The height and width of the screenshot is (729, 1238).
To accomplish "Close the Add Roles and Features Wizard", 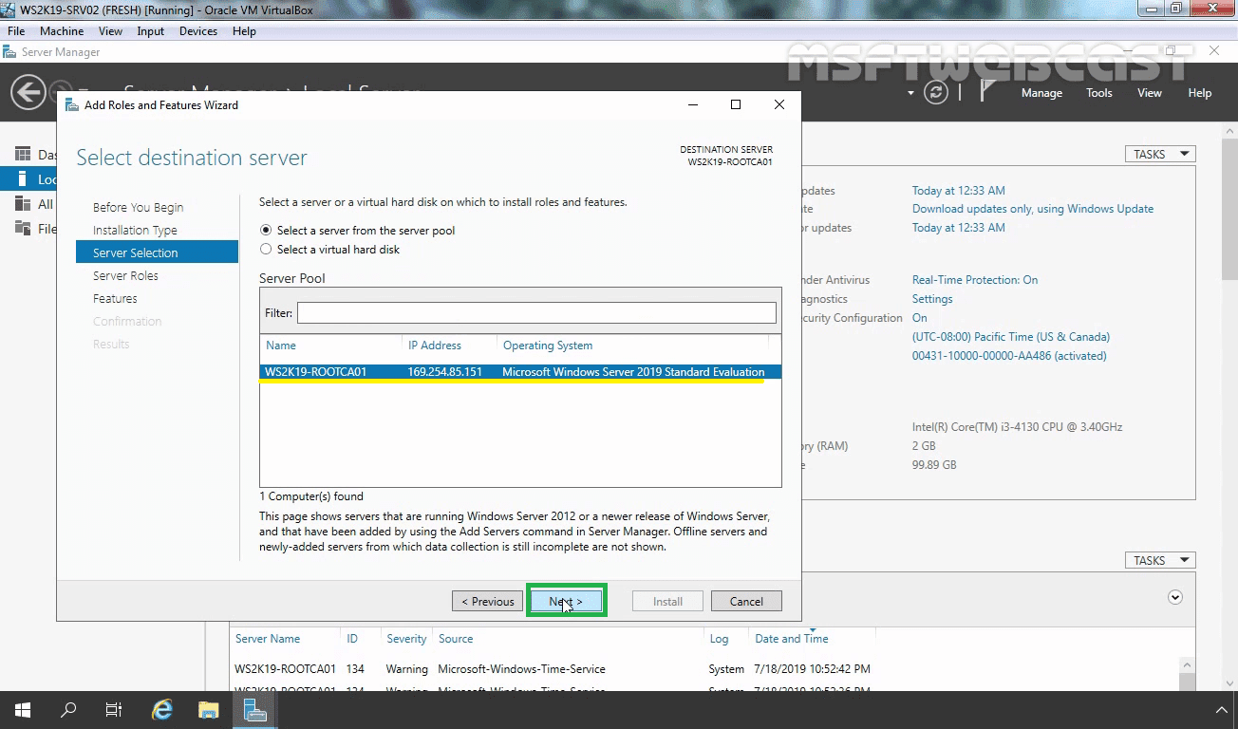I will coord(778,104).
